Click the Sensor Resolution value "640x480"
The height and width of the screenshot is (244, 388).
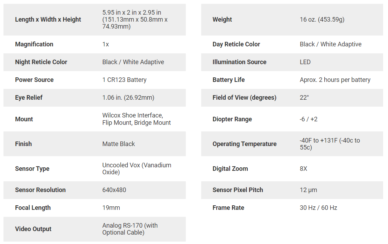coord(114,190)
